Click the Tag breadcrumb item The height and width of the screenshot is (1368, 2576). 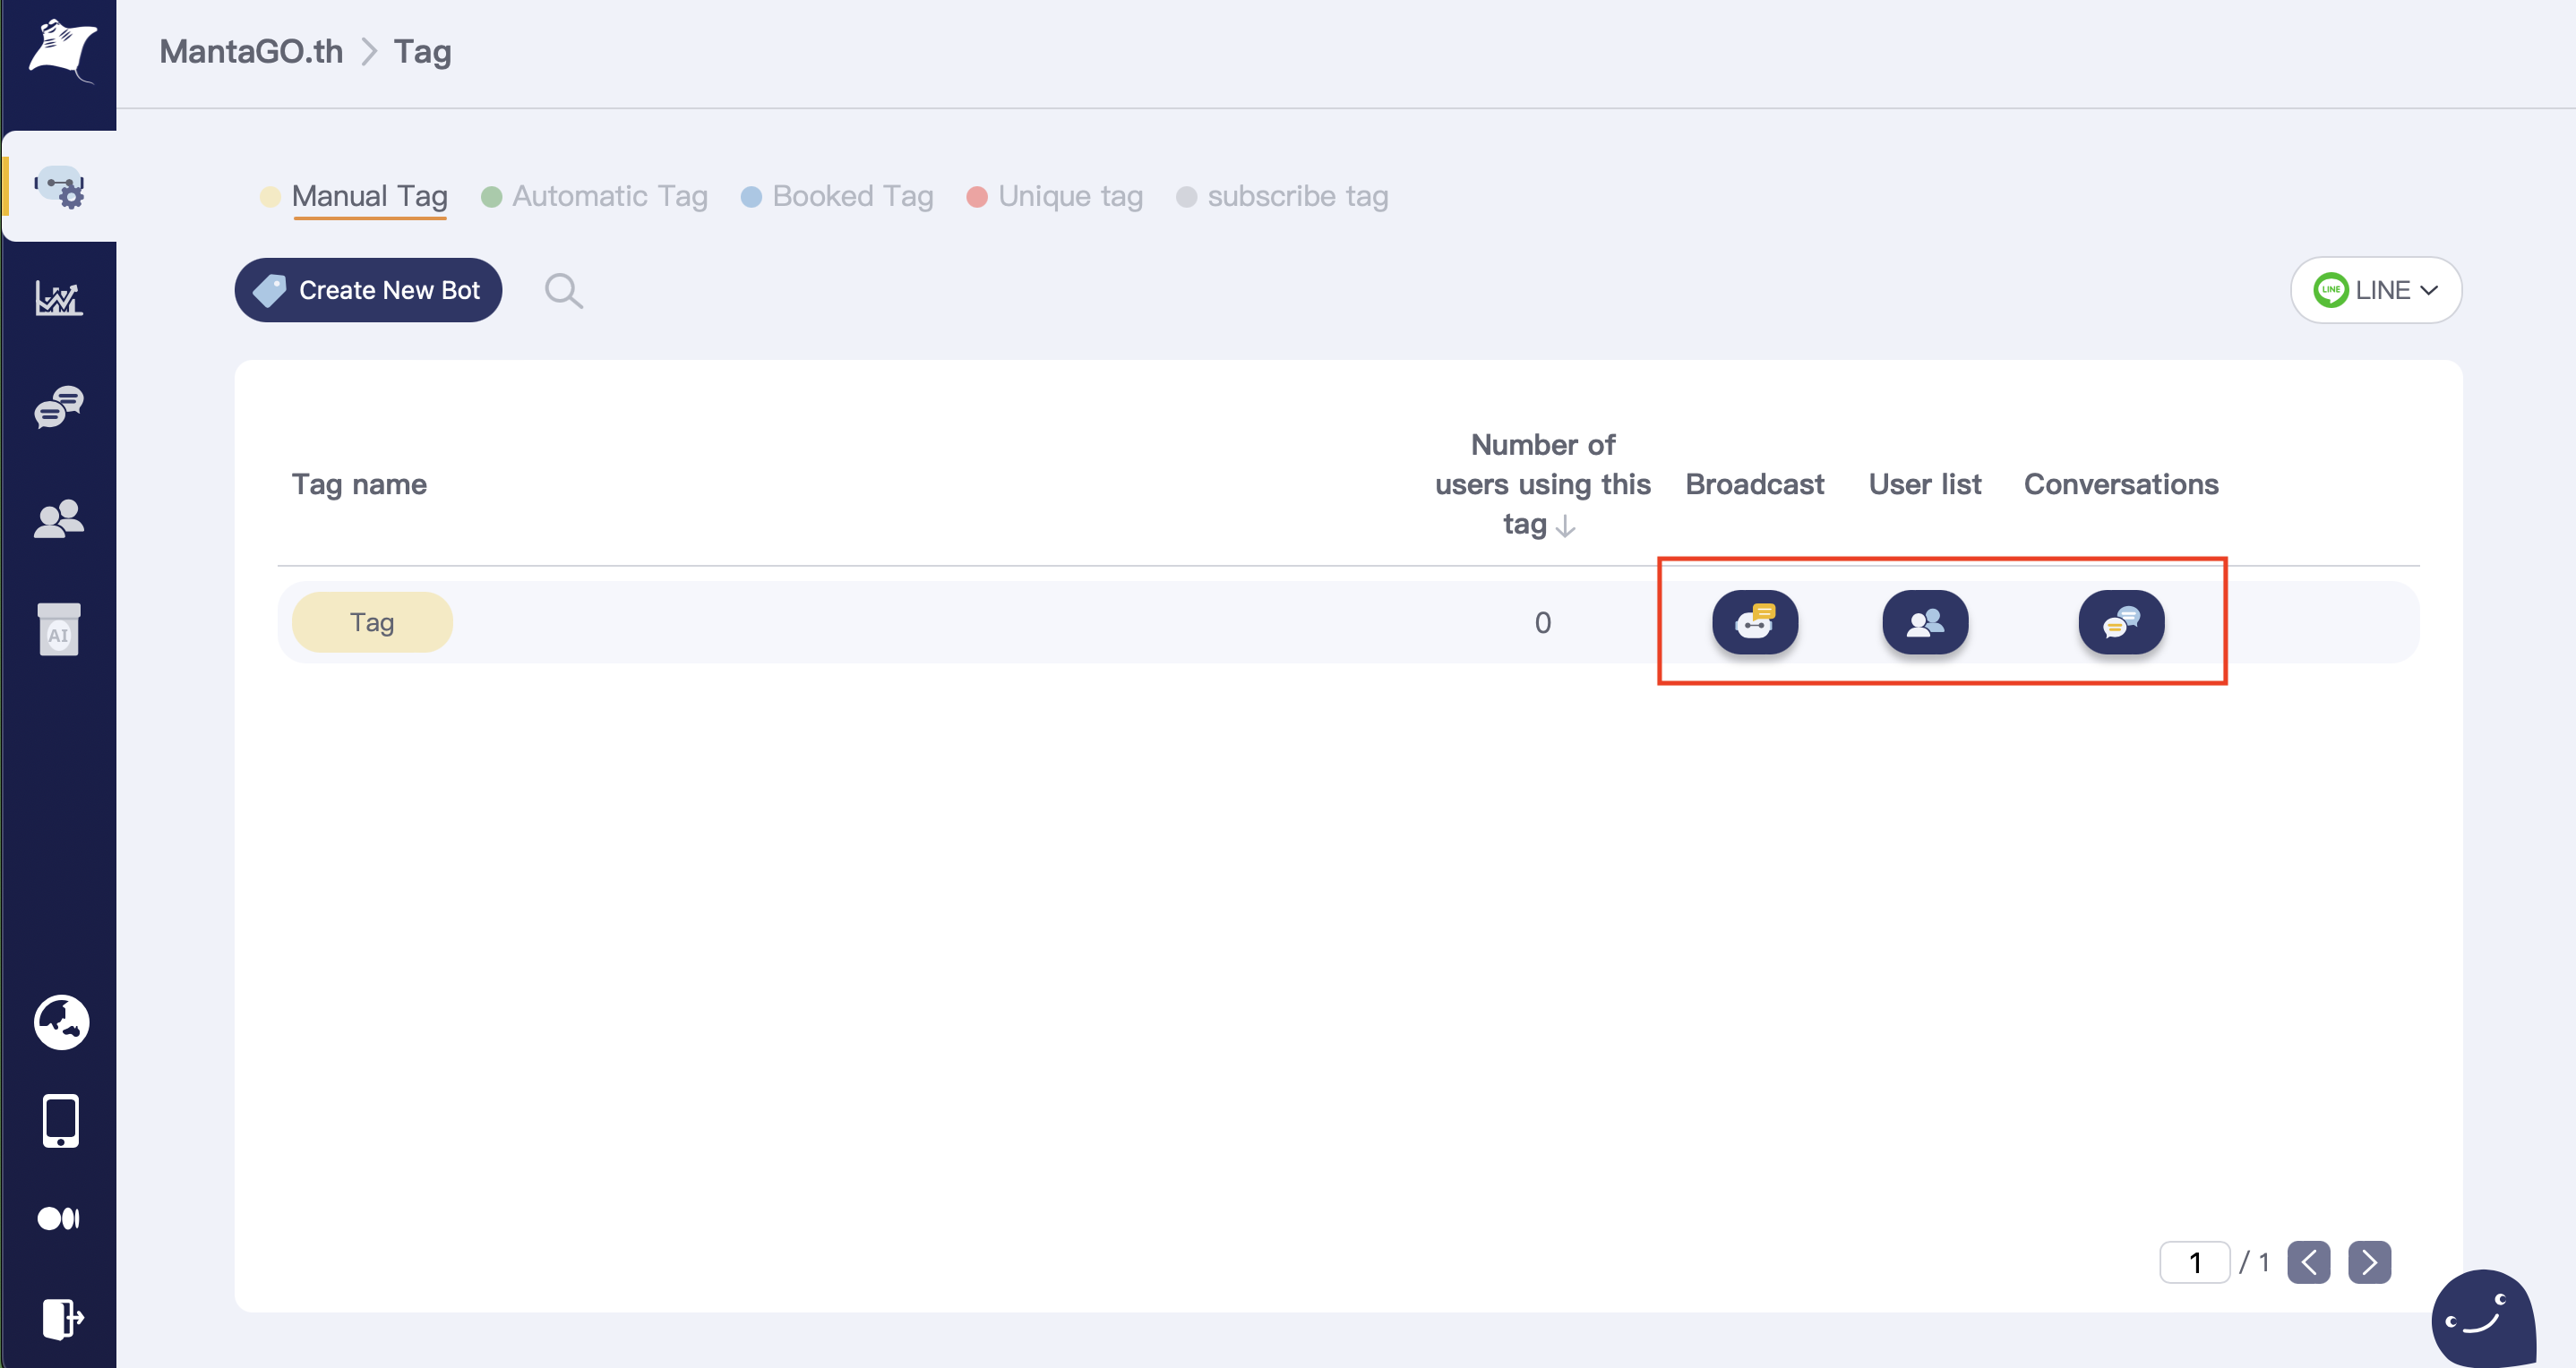(x=422, y=51)
